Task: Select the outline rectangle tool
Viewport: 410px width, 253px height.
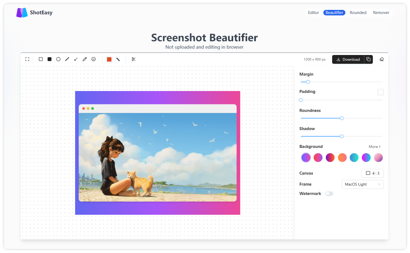Action: (41, 59)
